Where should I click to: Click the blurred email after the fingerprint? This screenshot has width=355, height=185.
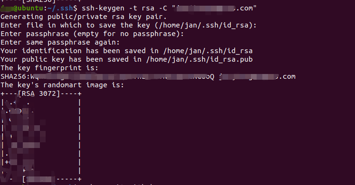pyautogui.click(x=257, y=76)
